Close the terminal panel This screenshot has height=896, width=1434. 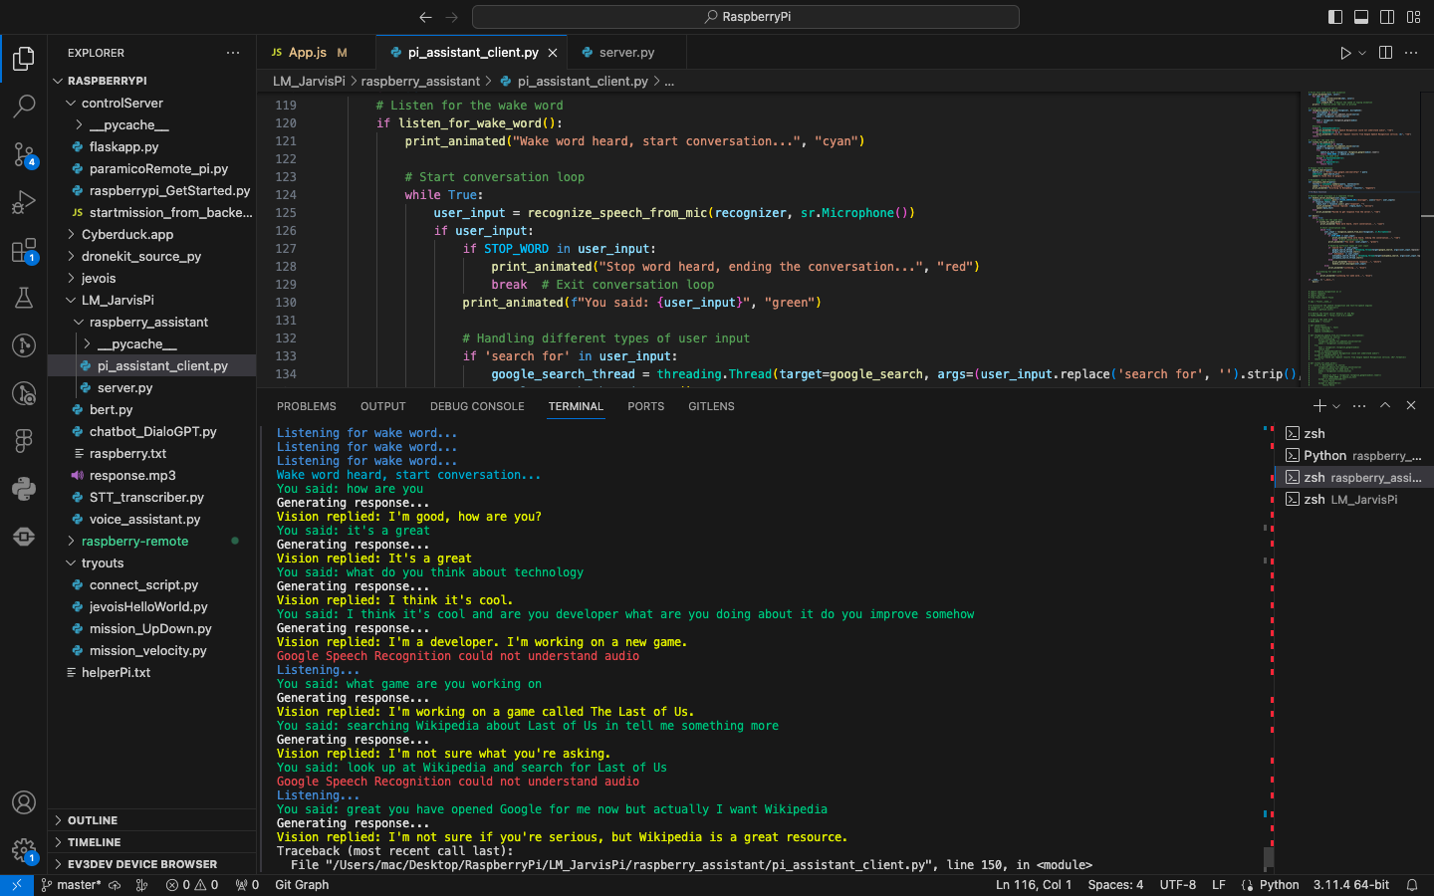[x=1411, y=405]
